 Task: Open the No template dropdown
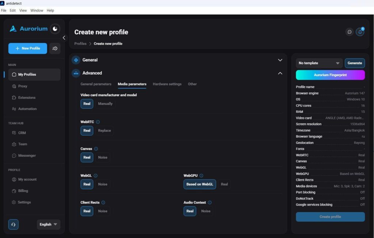coord(319,63)
